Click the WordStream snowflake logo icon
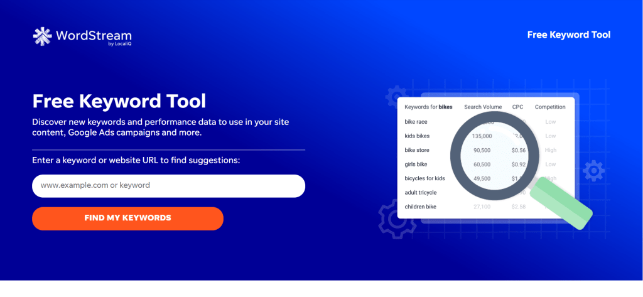 pos(42,36)
